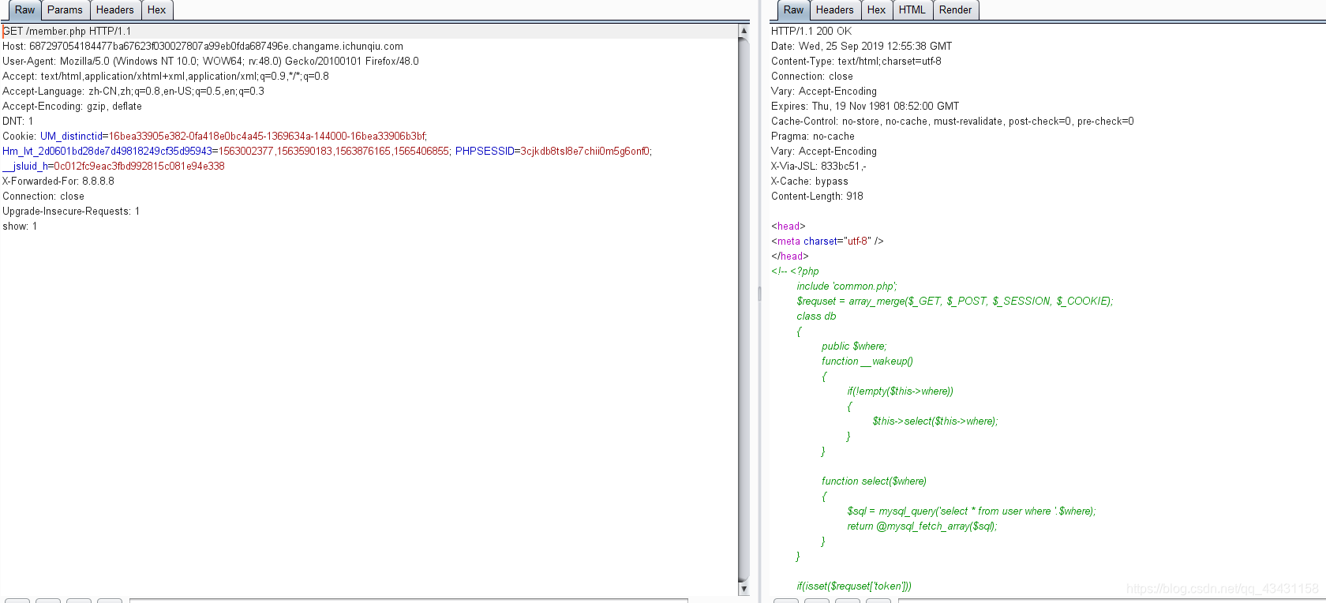Click the Host header line in request
The width and height of the screenshot is (1326, 603).
click(x=203, y=47)
